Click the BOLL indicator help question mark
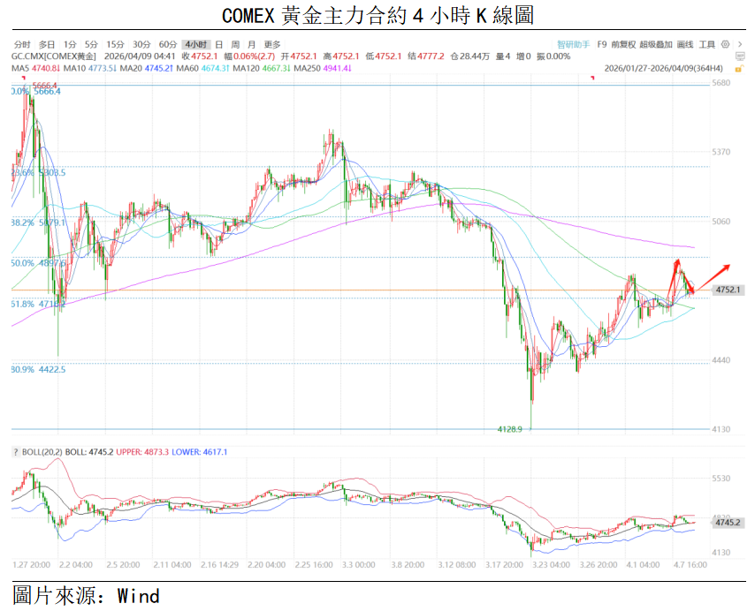The image size is (755, 611). click(x=15, y=452)
